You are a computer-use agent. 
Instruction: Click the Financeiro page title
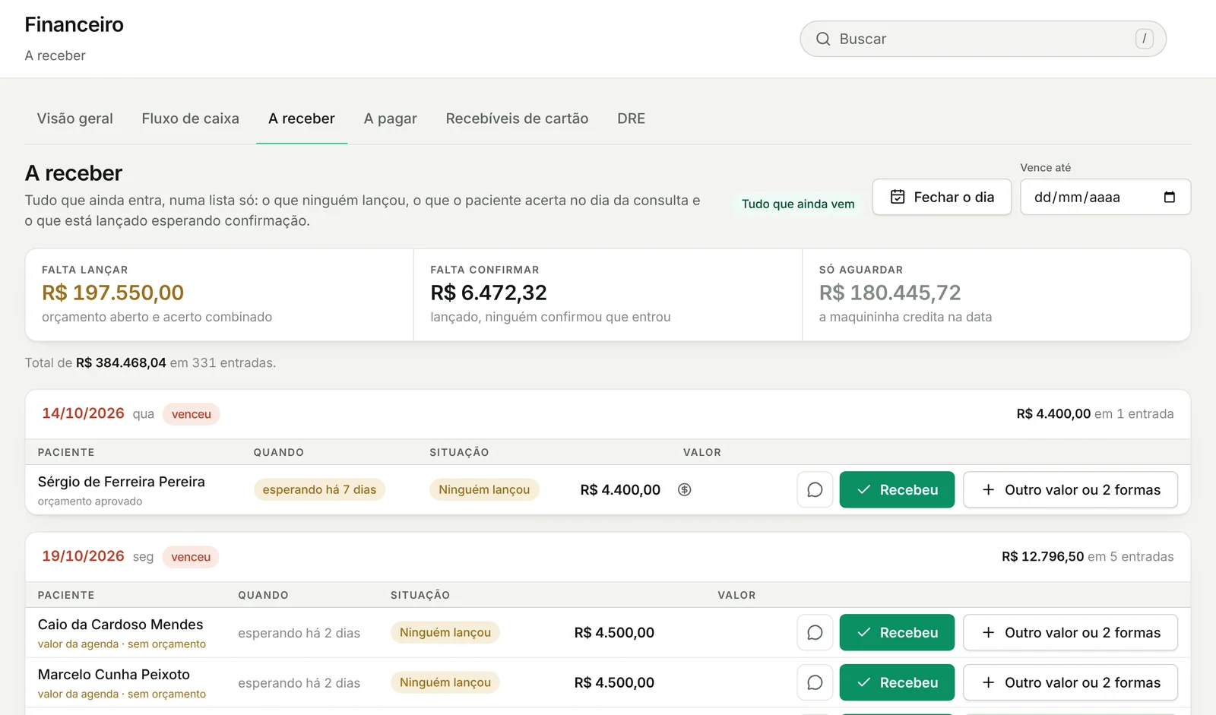[x=74, y=24]
